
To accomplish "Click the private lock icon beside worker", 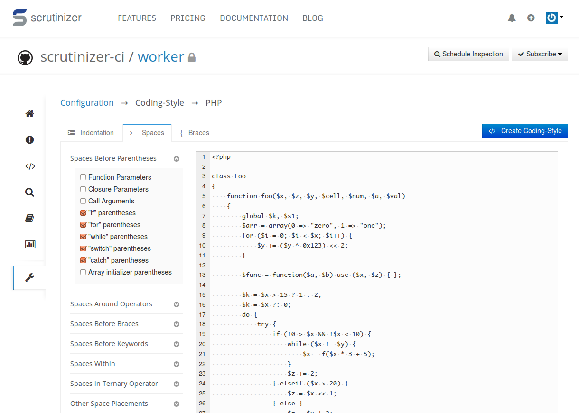I will point(192,57).
